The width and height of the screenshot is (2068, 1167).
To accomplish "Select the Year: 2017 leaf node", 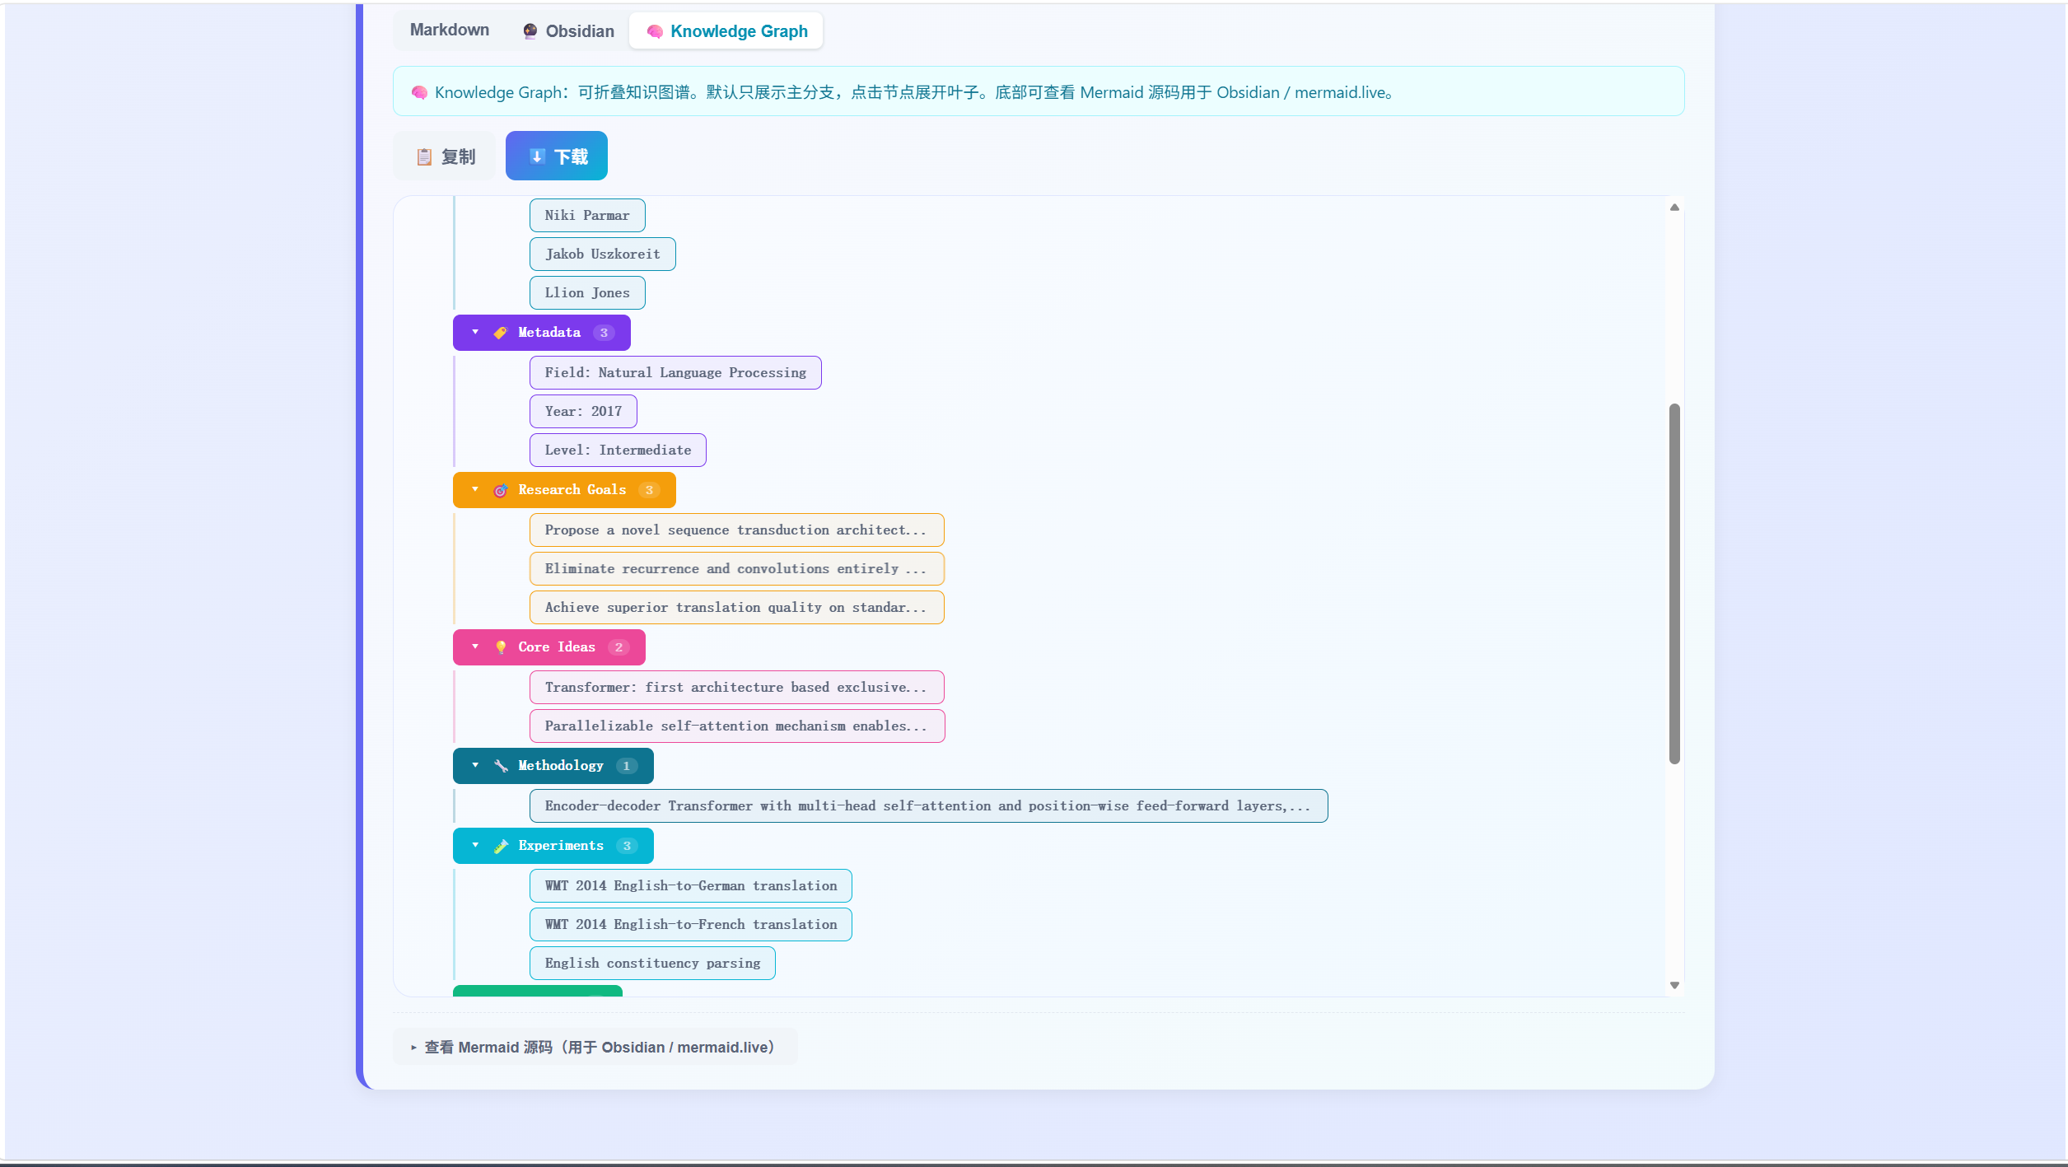I will [x=583, y=411].
